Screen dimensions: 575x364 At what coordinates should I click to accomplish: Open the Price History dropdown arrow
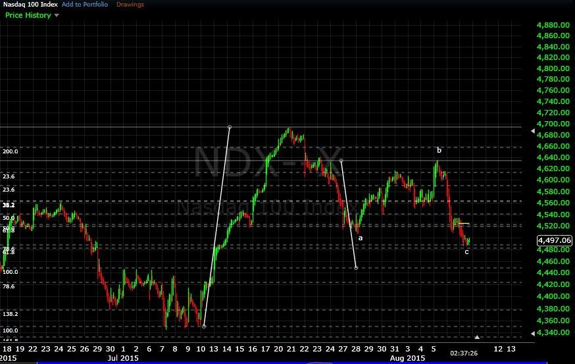tap(56, 15)
